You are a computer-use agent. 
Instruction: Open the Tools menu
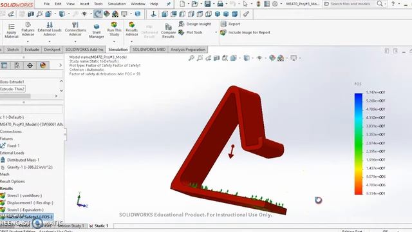98,4
